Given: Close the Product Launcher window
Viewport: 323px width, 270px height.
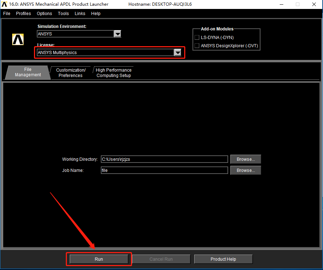Looking at the screenshot, I should click(x=314, y=4).
